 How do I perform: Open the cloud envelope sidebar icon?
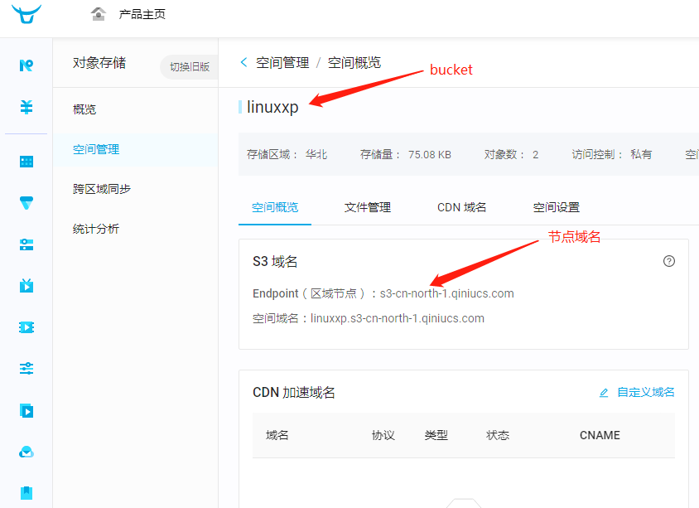pos(27,452)
